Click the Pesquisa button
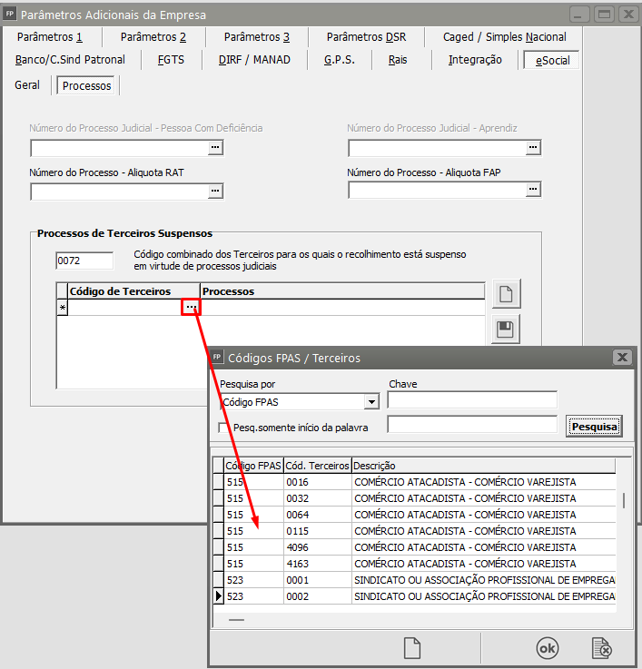Image resolution: width=642 pixels, height=669 pixels. coord(594,426)
